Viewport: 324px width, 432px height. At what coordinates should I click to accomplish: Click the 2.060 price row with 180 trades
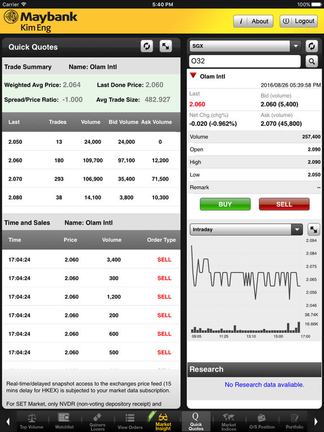91,160
